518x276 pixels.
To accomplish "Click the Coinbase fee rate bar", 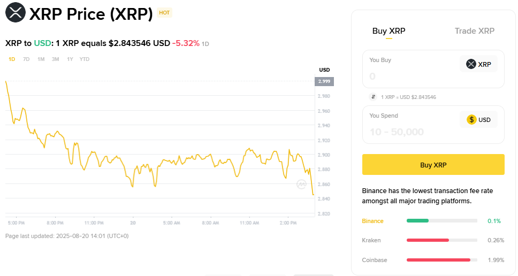I will click(x=441, y=260).
